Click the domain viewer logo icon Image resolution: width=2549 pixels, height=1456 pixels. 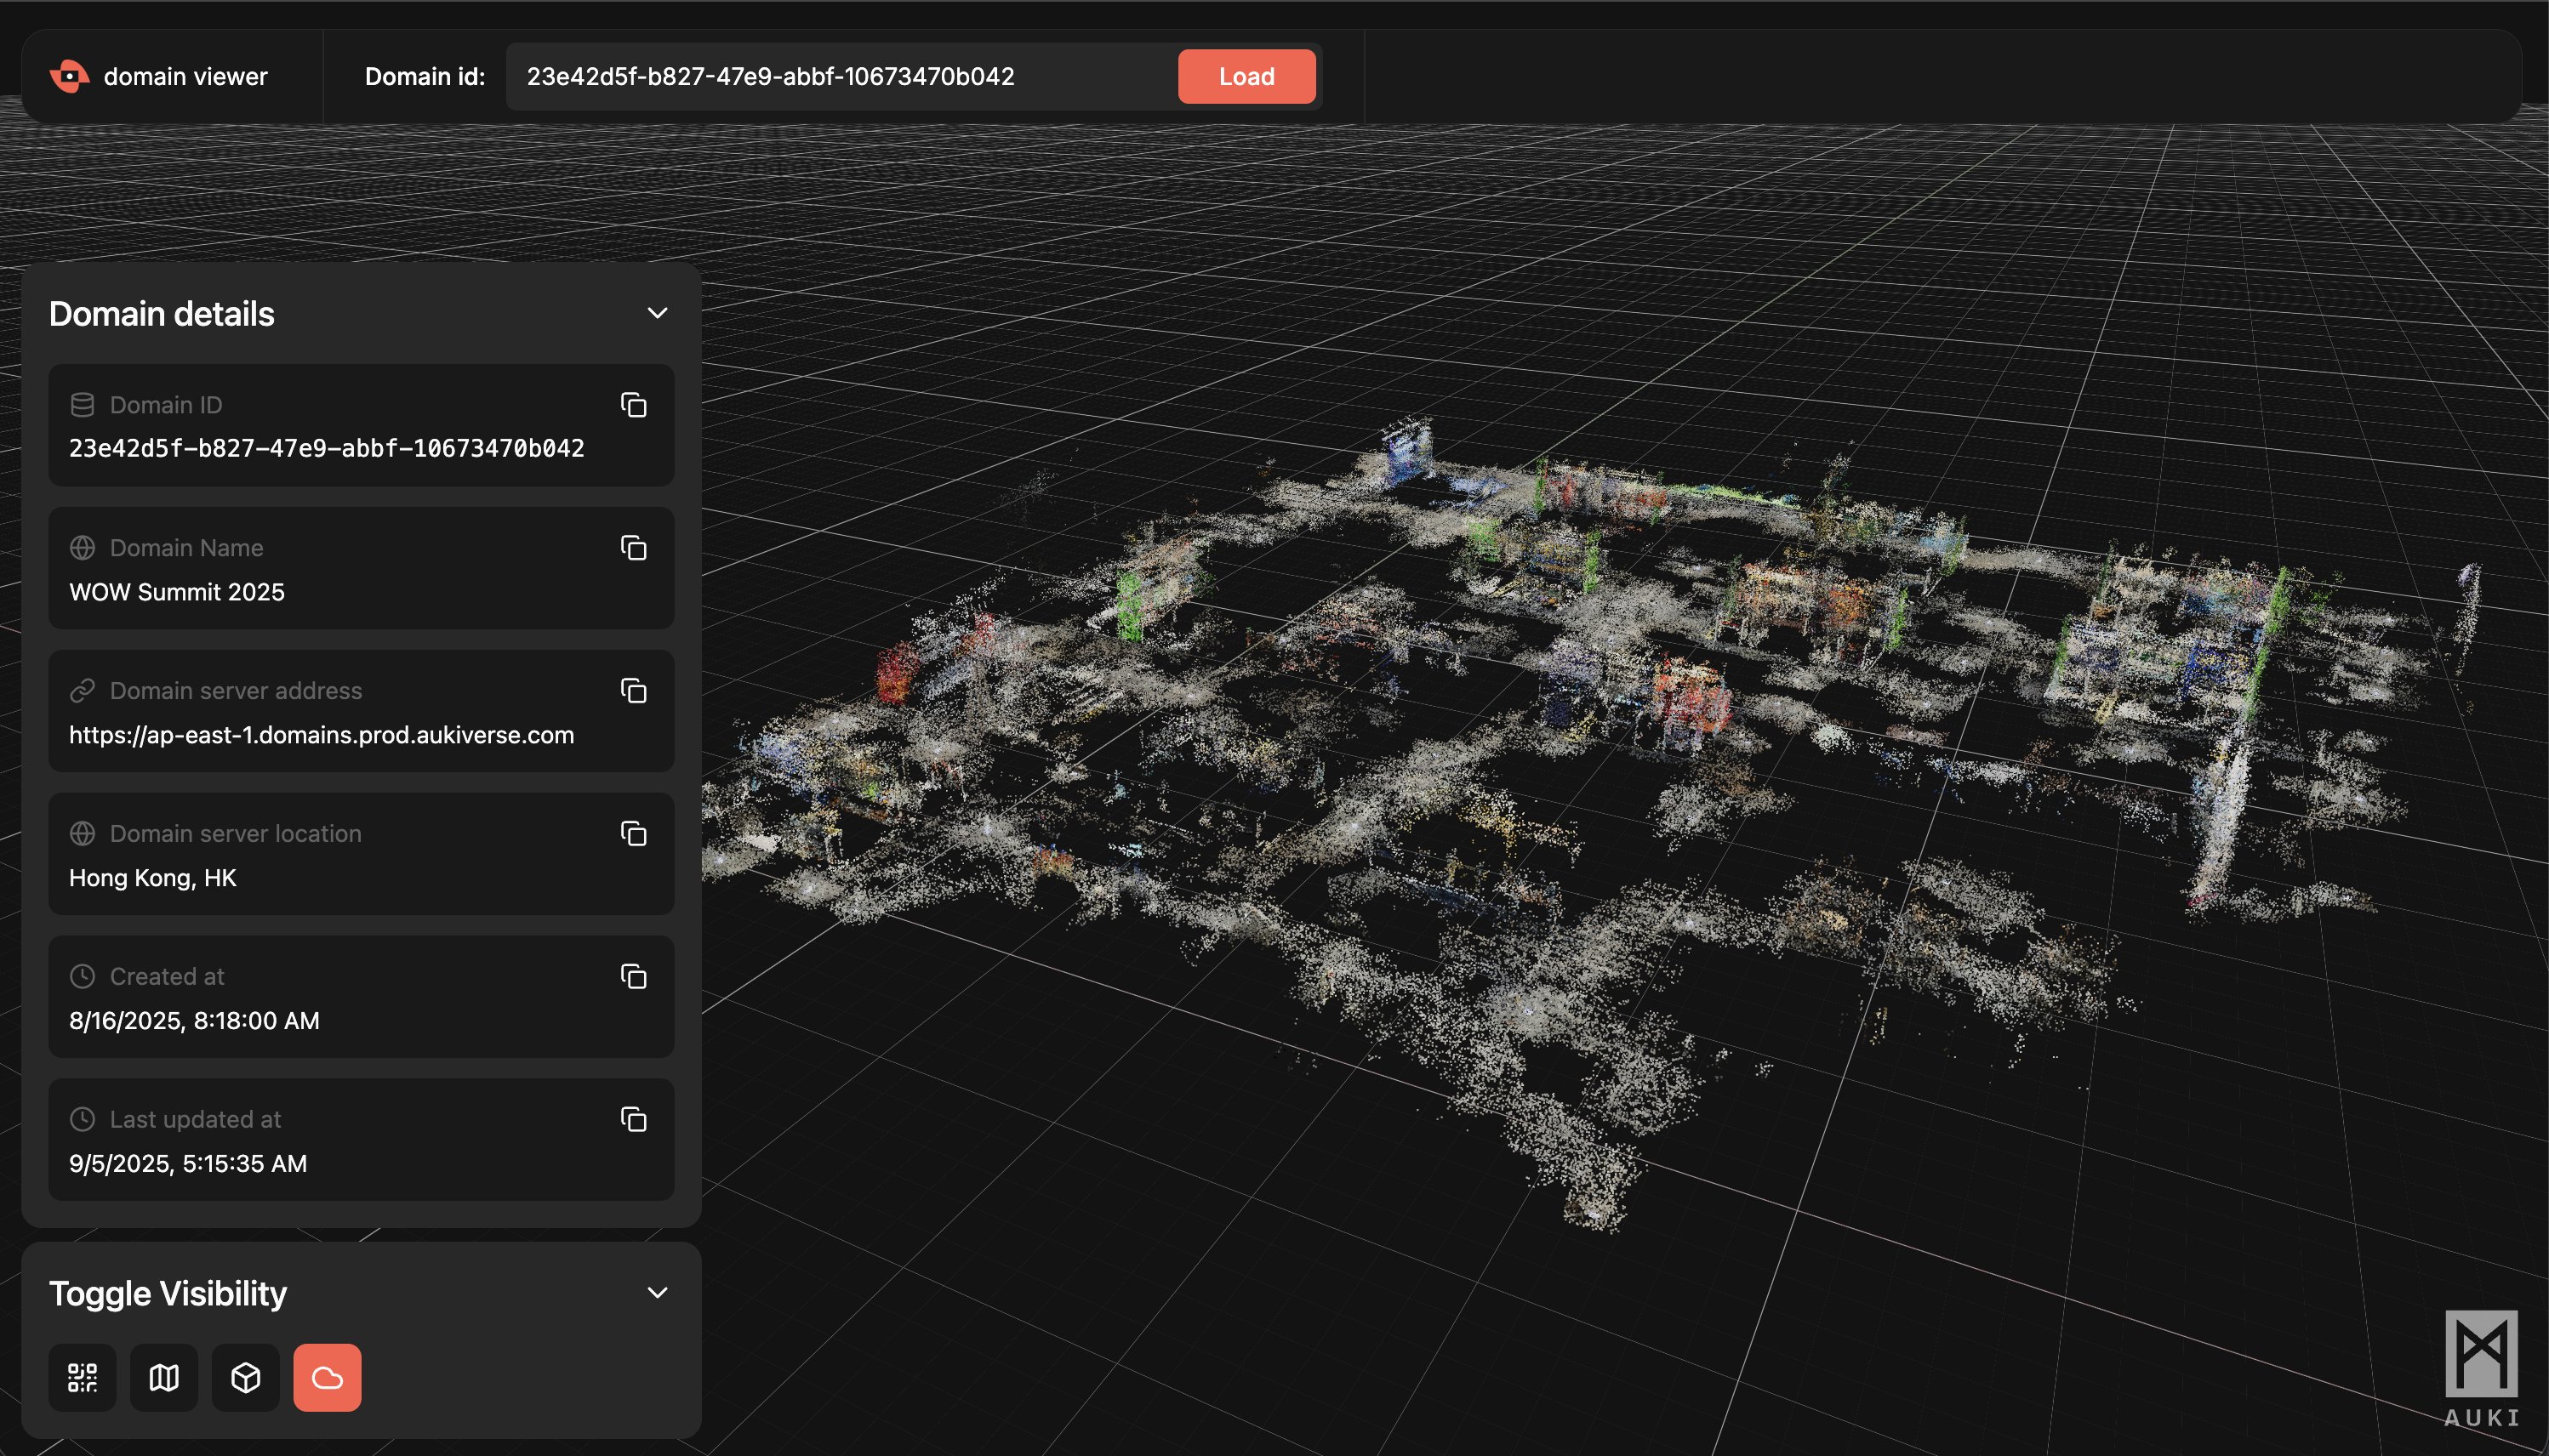click(x=69, y=76)
